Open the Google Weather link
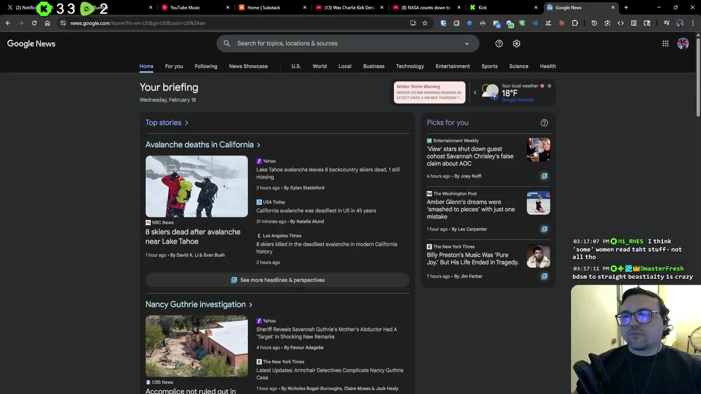The width and height of the screenshot is (701, 394). pos(518,100)
